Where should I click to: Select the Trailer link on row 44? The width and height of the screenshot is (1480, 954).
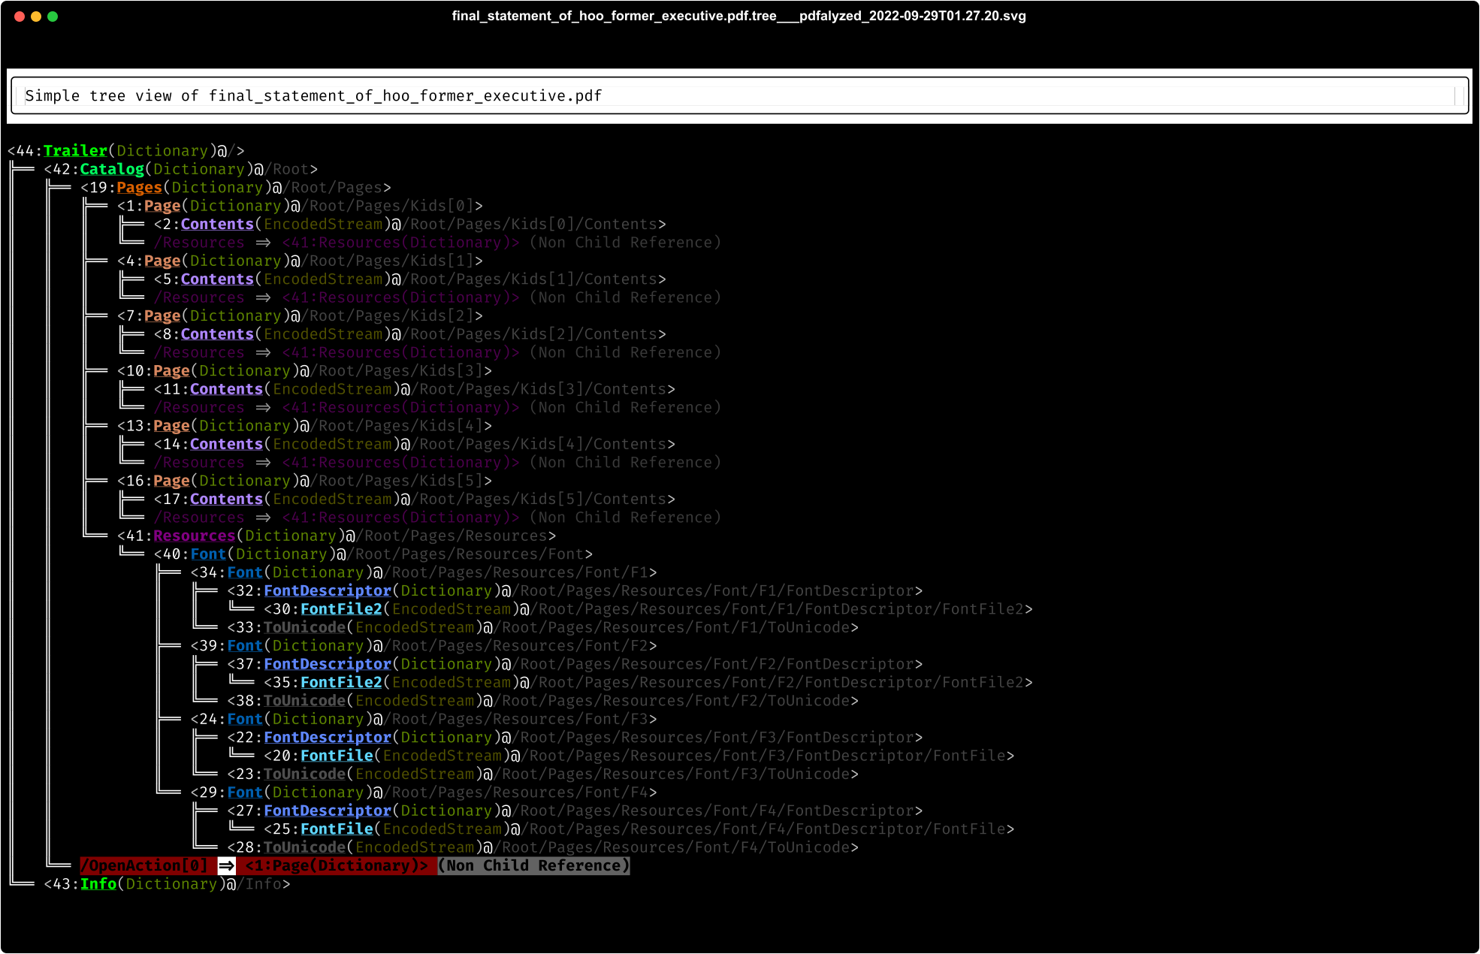[x=75, y=151]
